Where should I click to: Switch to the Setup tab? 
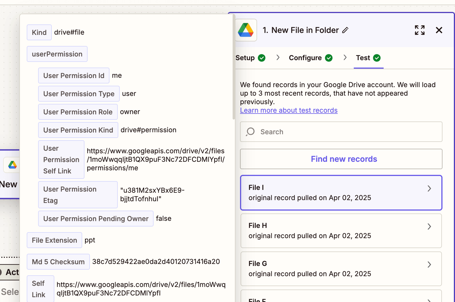click(245, 58)
